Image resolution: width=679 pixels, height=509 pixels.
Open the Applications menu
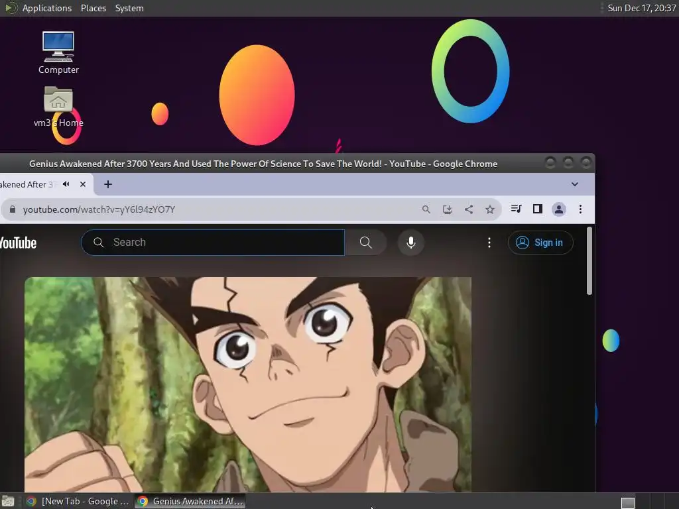coord(47,8)
